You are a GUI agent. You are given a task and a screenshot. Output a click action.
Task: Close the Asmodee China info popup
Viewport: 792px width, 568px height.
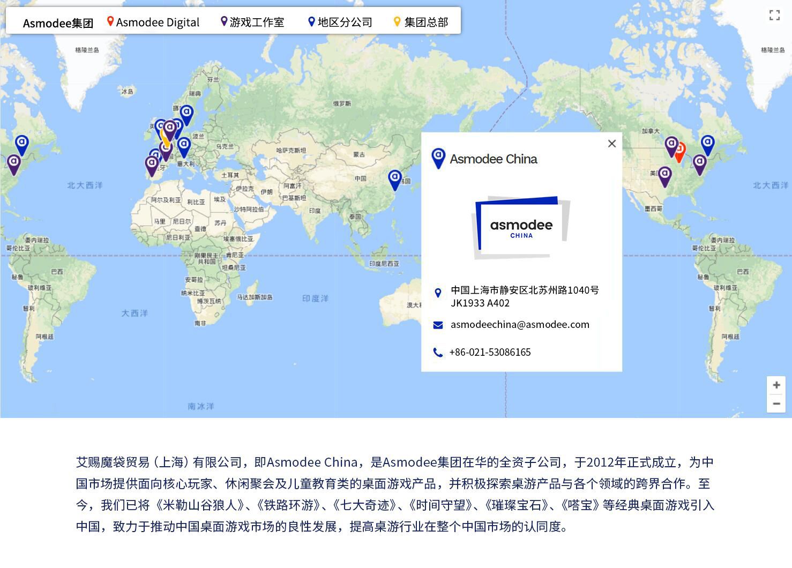(612, 144)
